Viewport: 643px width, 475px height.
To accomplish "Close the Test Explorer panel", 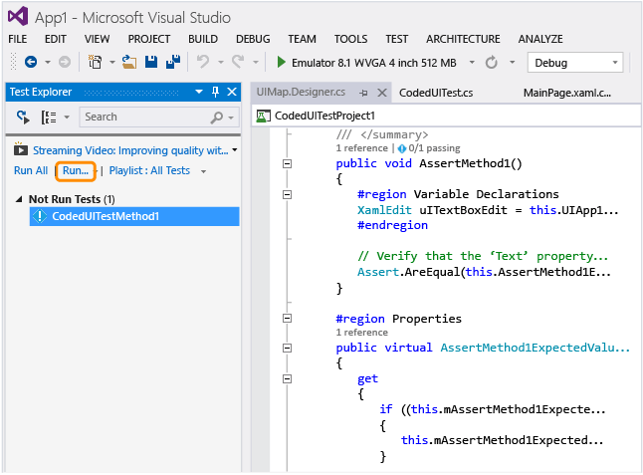I will point(232,92).
